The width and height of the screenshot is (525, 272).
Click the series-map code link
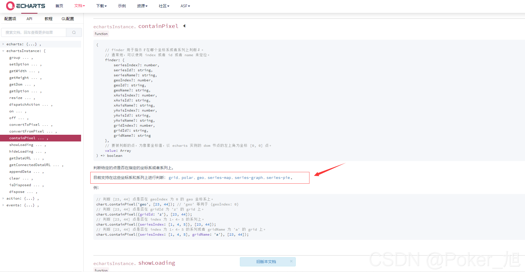point(219,178)
